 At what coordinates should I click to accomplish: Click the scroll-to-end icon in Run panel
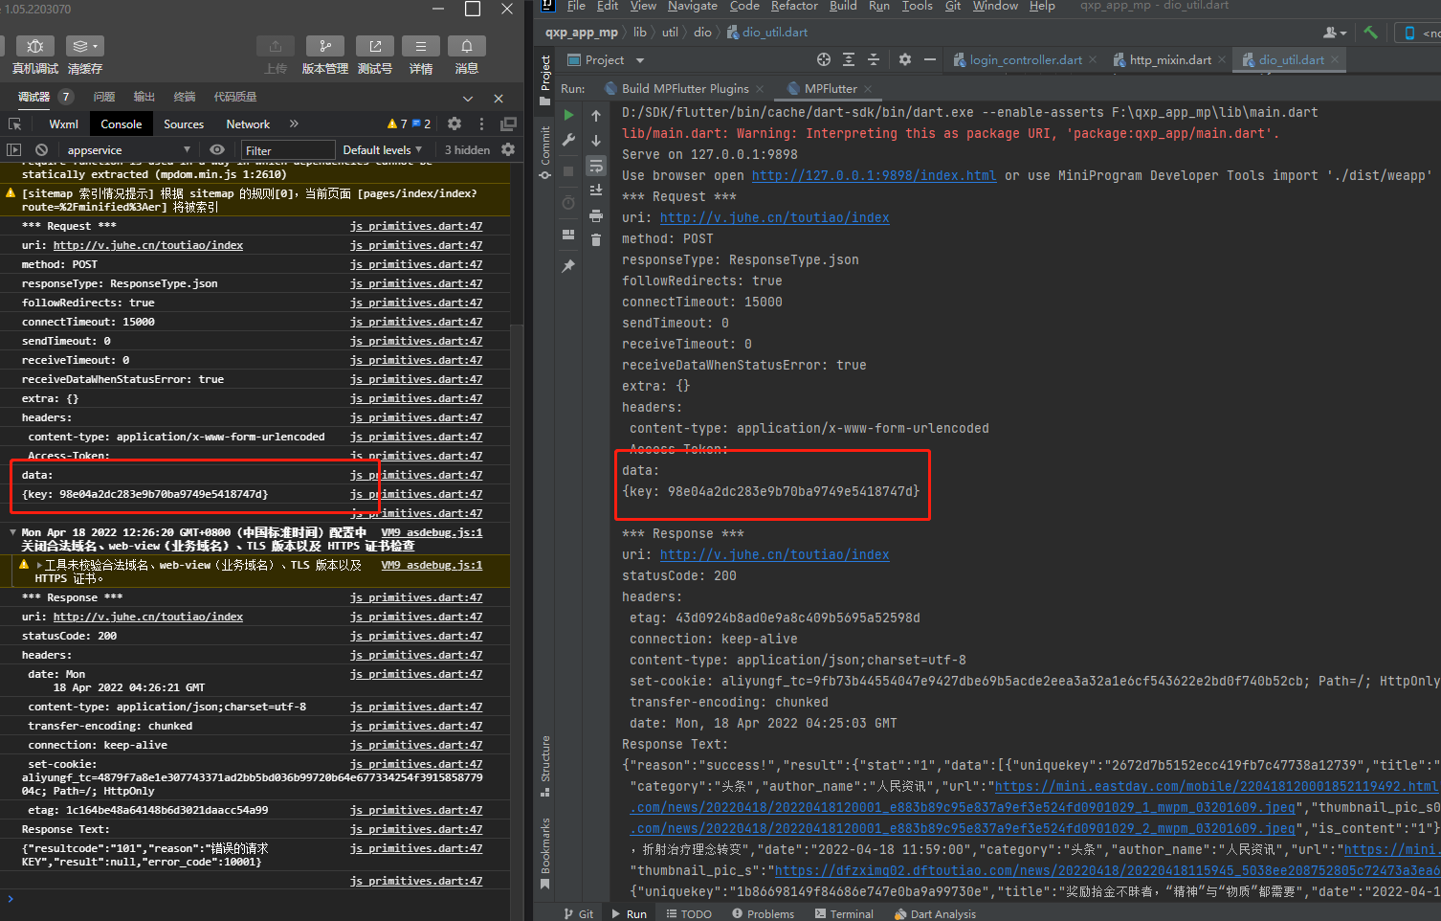click(x=596, y=191)
